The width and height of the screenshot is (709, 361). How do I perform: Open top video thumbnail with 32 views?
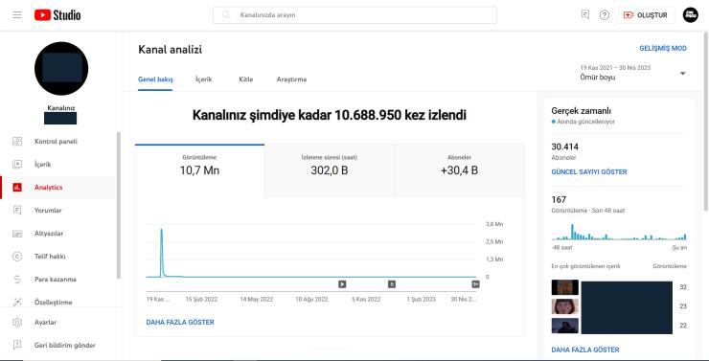[564, 287]
